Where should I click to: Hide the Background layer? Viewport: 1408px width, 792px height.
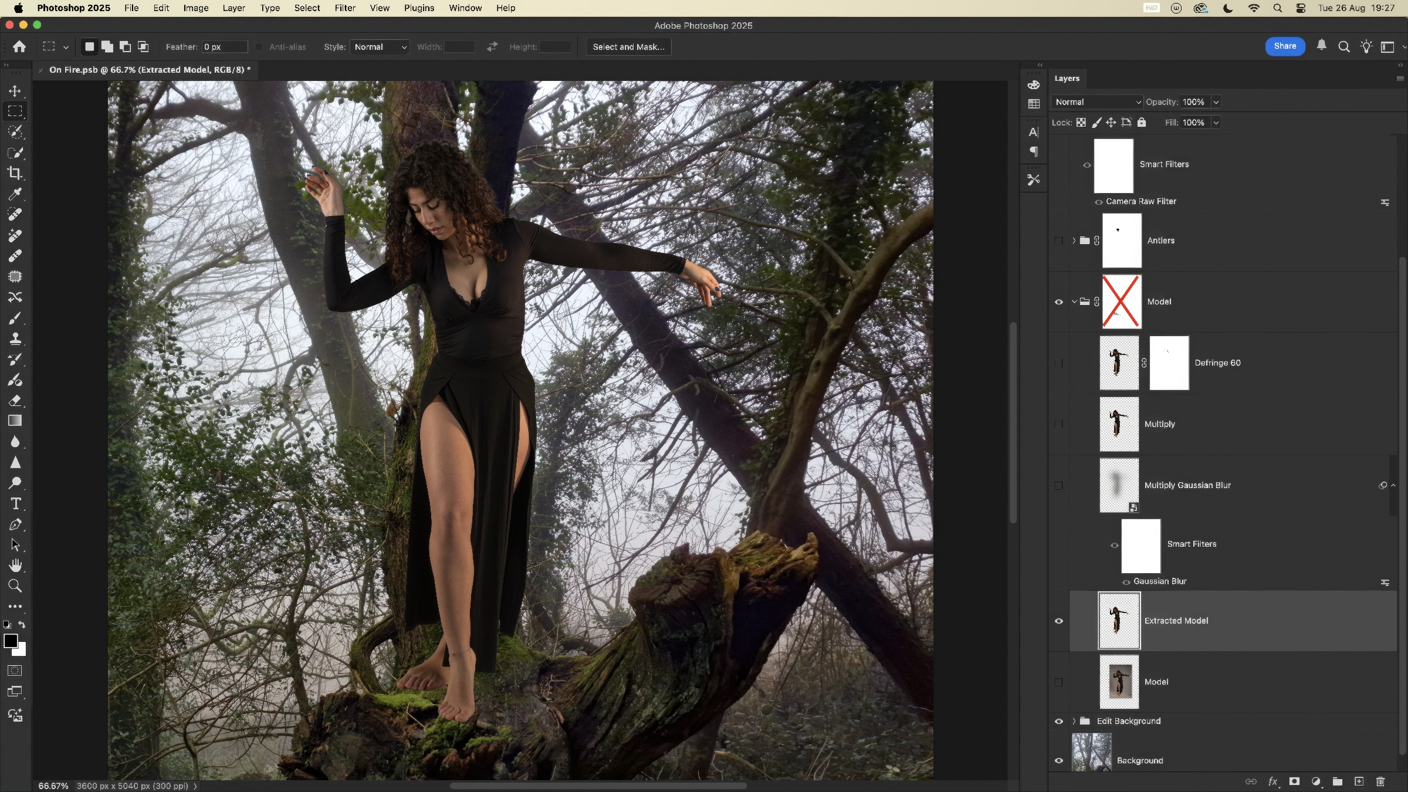[1059, 760]
